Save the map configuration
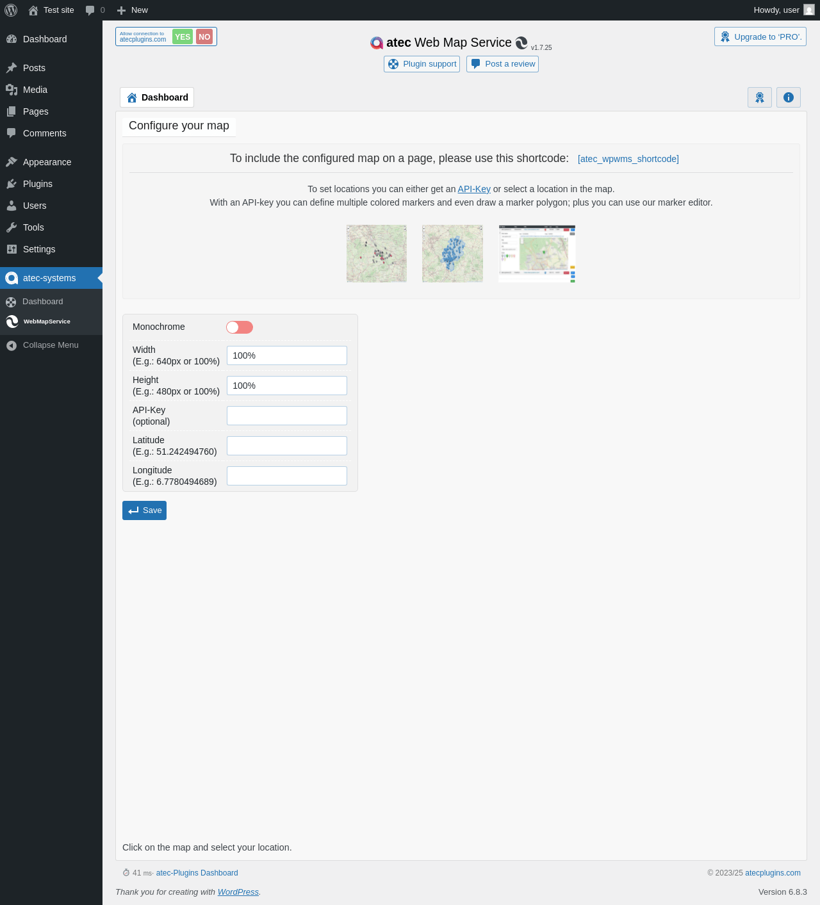The width and height of the screenshot is (820, 905). click(144, 510)
